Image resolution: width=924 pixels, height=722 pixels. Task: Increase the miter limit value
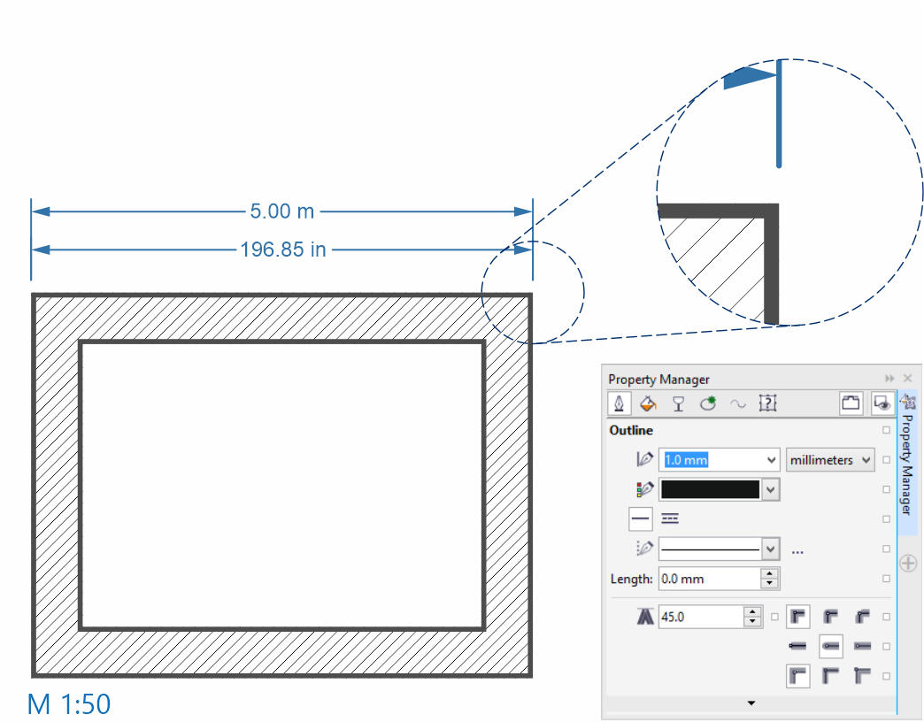752,612
